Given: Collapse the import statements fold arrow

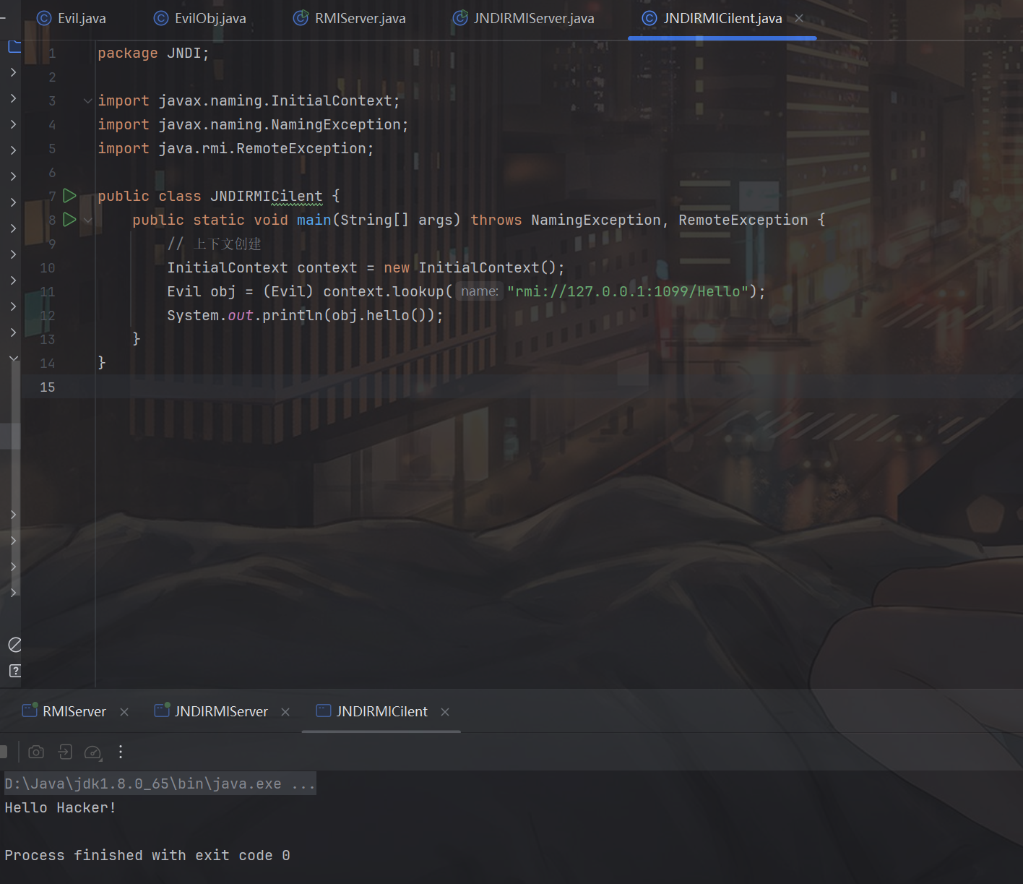Looking at the screenshot, I should coord(87,101).
